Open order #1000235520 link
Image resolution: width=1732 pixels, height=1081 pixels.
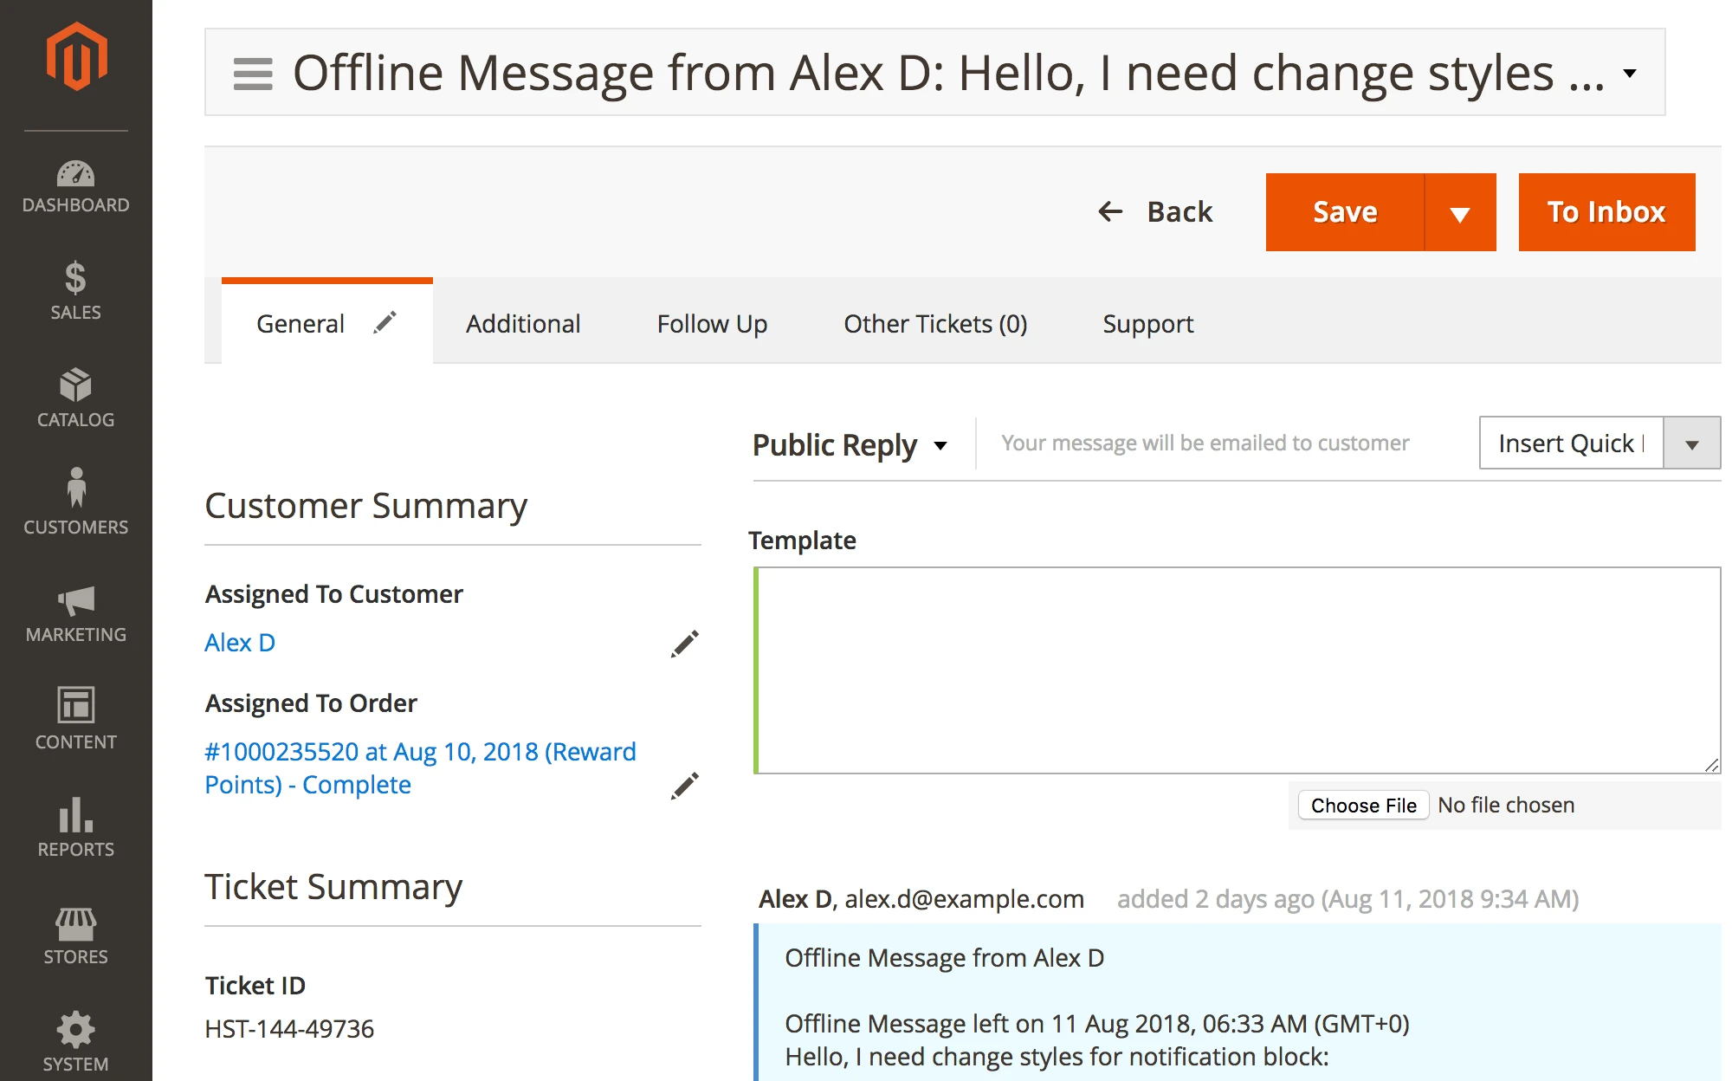pos(420,751)
